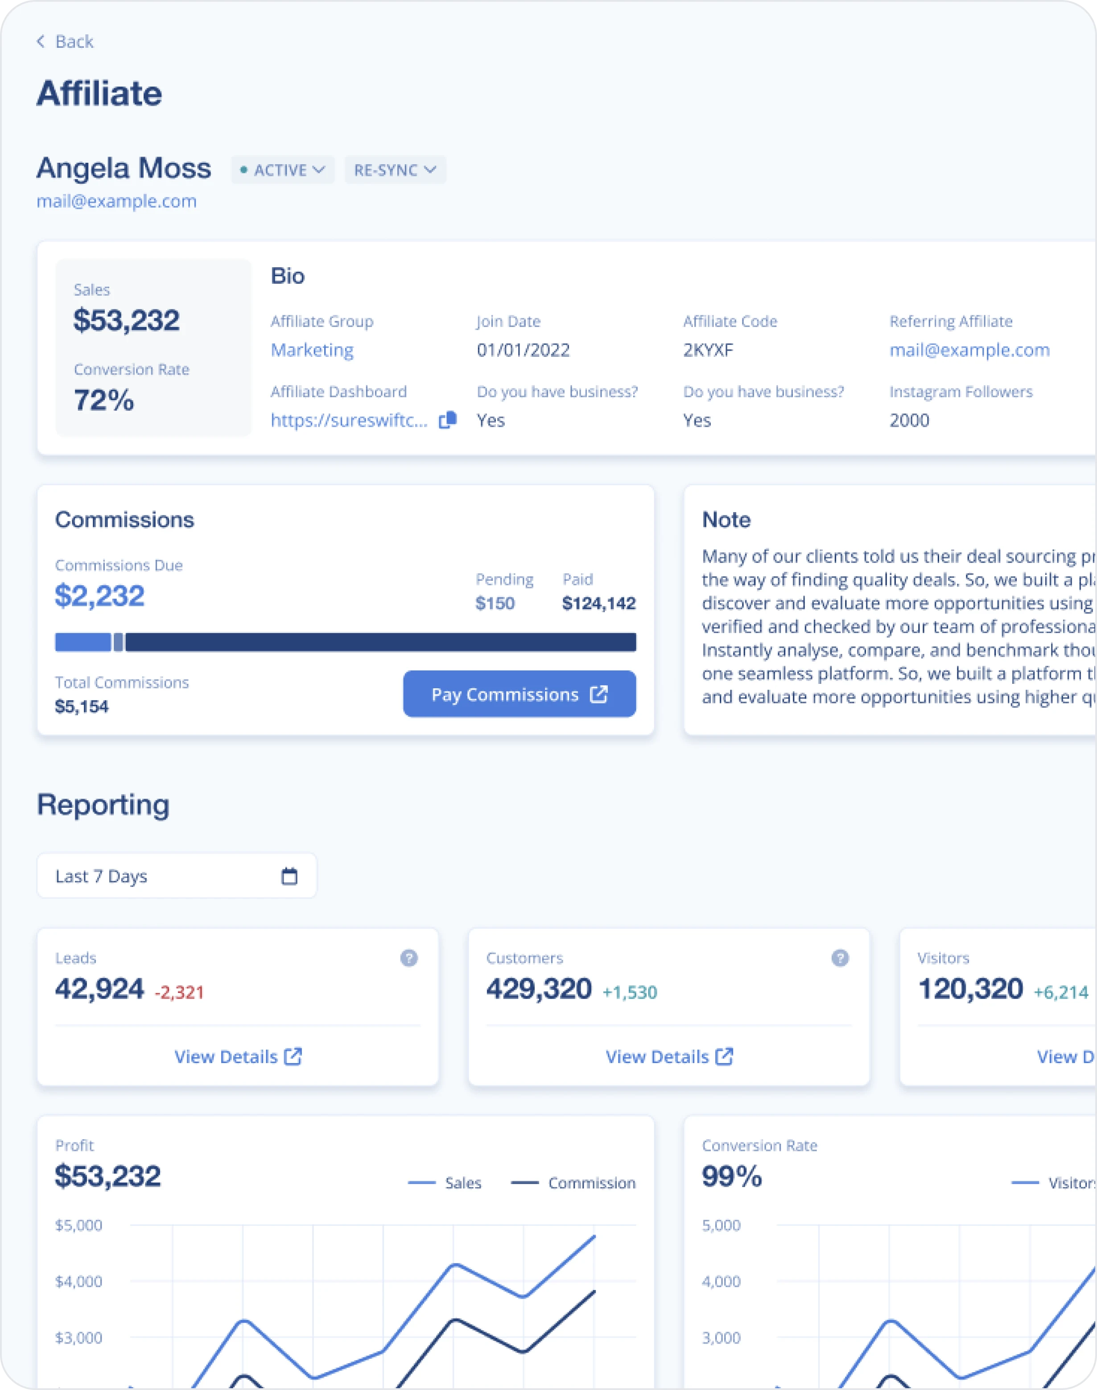The height and width of the screenshot is (1390, 1097).
Task: Click the Instagram Followers value 2000
Action: point(909,420)
